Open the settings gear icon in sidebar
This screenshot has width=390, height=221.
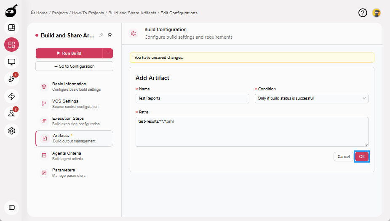tap(11, 131)
